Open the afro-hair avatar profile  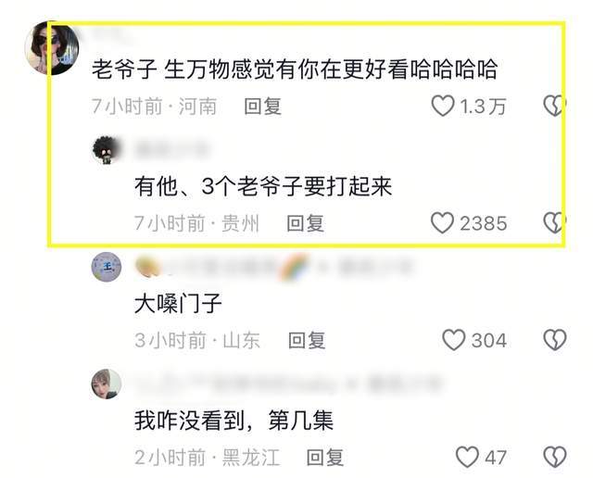pyautogui.click(x=106, y=150)
